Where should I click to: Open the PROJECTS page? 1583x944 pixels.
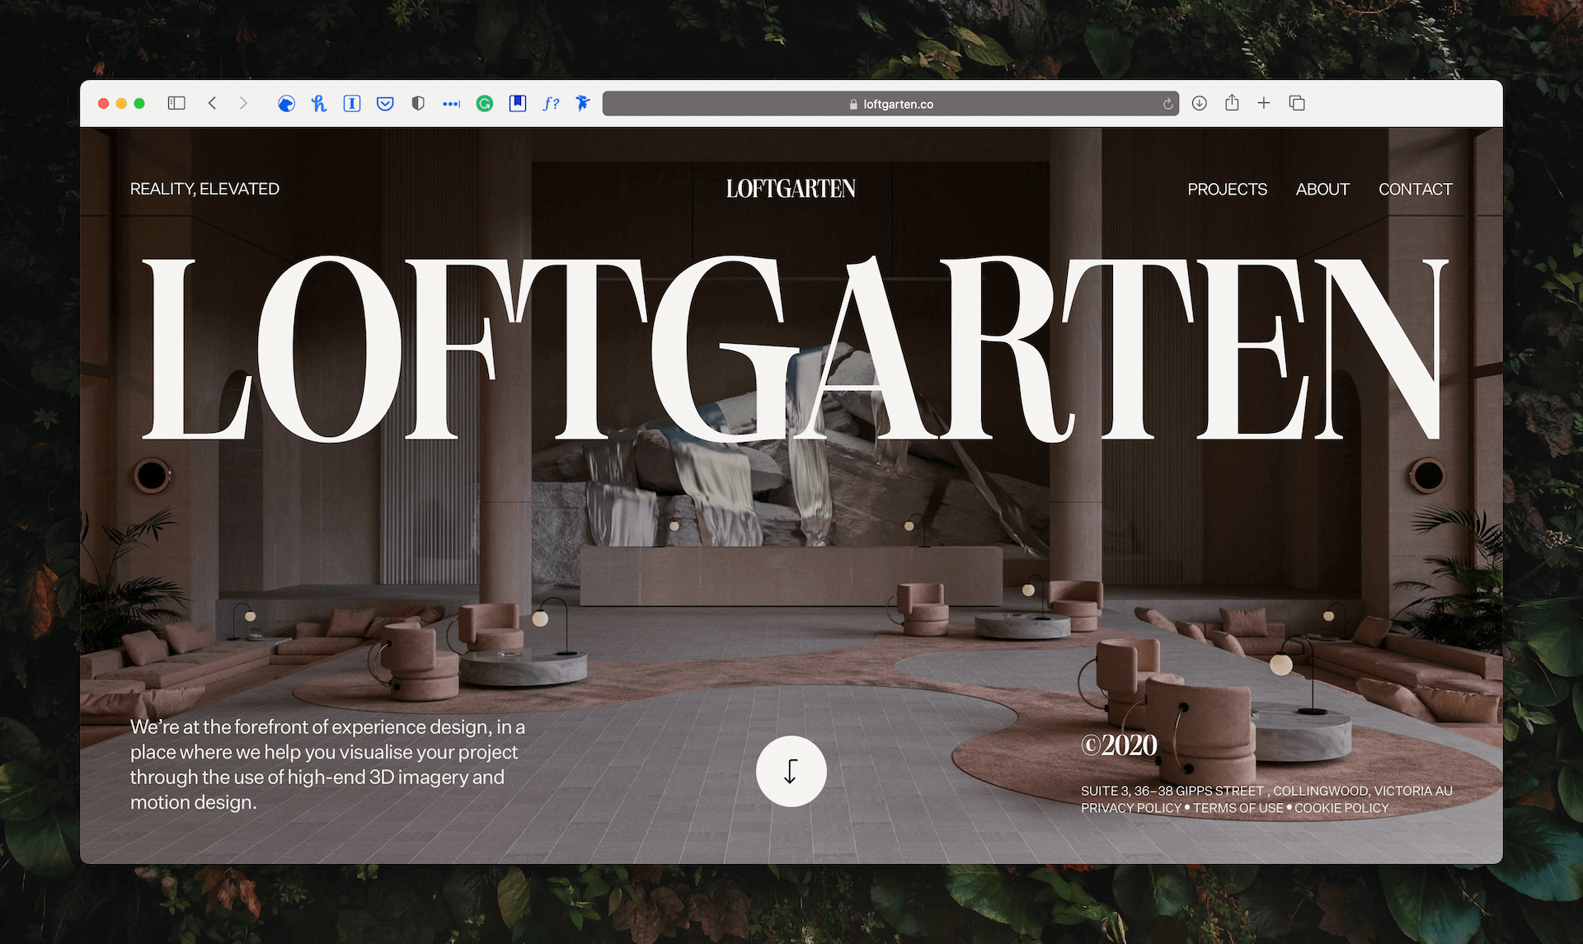point(1227,189)
